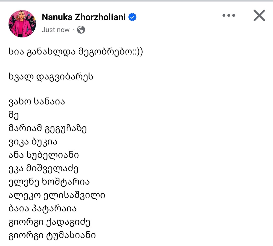Click the first line სია განახლდა მეგობრებო
Viewport: 273px width, 246px height.
pyautogui.click(x=76, y=52)
